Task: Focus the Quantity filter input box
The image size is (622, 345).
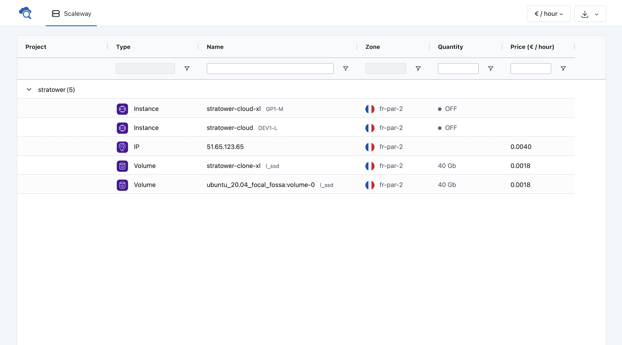Action: point(458,68)
